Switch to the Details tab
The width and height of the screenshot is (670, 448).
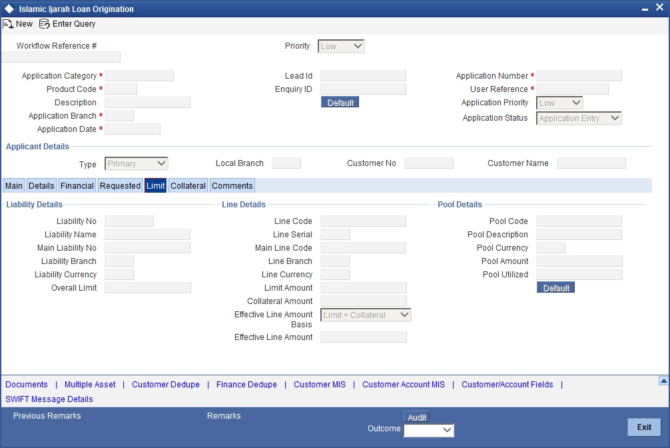pyautogui.click(x=41, y=186)
